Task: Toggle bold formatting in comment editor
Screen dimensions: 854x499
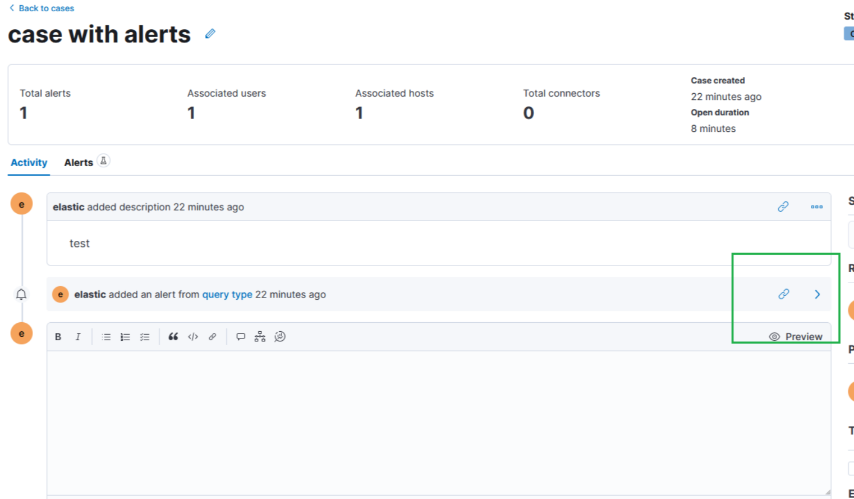Action: coord(58,337)
